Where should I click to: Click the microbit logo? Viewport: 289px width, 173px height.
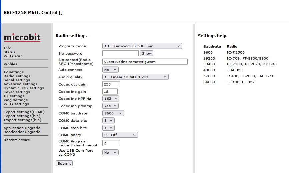[x=22, y=38]
